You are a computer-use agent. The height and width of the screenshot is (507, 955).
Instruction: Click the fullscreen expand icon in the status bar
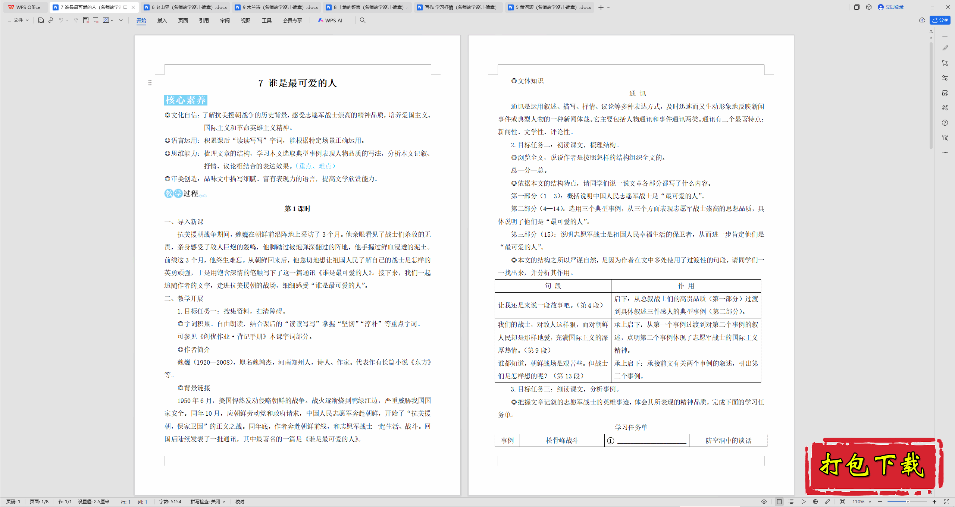tap(946, 502)
